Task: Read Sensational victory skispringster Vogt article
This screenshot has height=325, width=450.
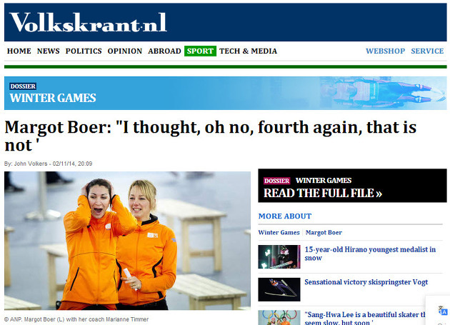Action: coord(366,282)
